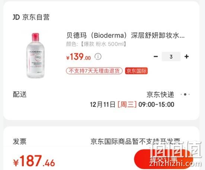Tap the 京东国际商品暂不支持开发票 notice
The height and width of the screenshot is (170, 205).
(135, 141)
